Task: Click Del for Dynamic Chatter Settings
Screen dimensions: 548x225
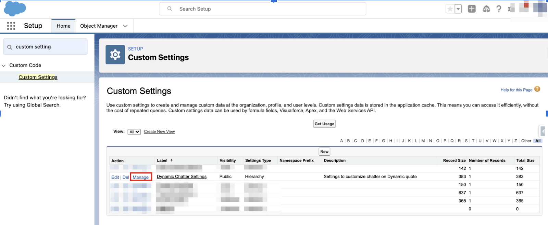Action: click(x=126, y=177)
